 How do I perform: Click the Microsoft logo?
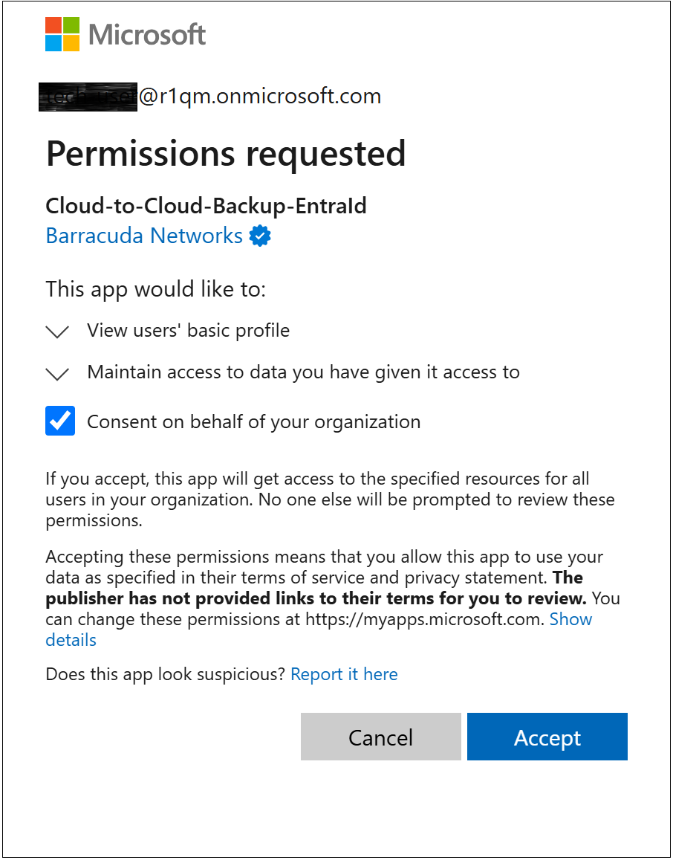[126, 34]
